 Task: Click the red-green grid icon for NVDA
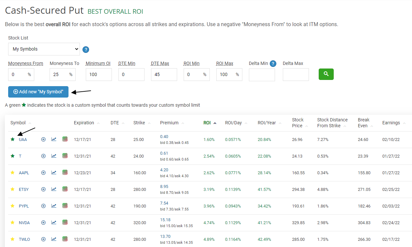(65, 223)
